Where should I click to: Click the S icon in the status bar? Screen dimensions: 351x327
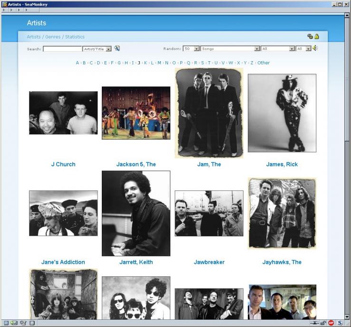pyautogui.click(x=340, y=323)
